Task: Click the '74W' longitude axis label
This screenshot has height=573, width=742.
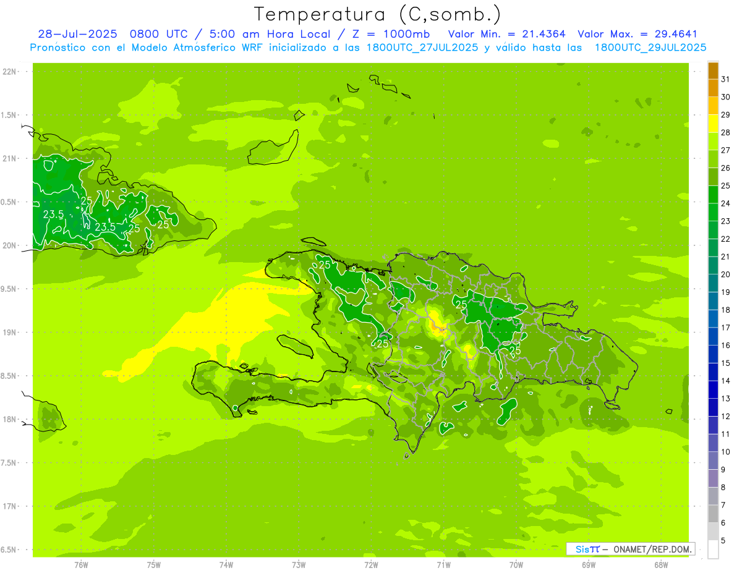Action: (226, 565)
